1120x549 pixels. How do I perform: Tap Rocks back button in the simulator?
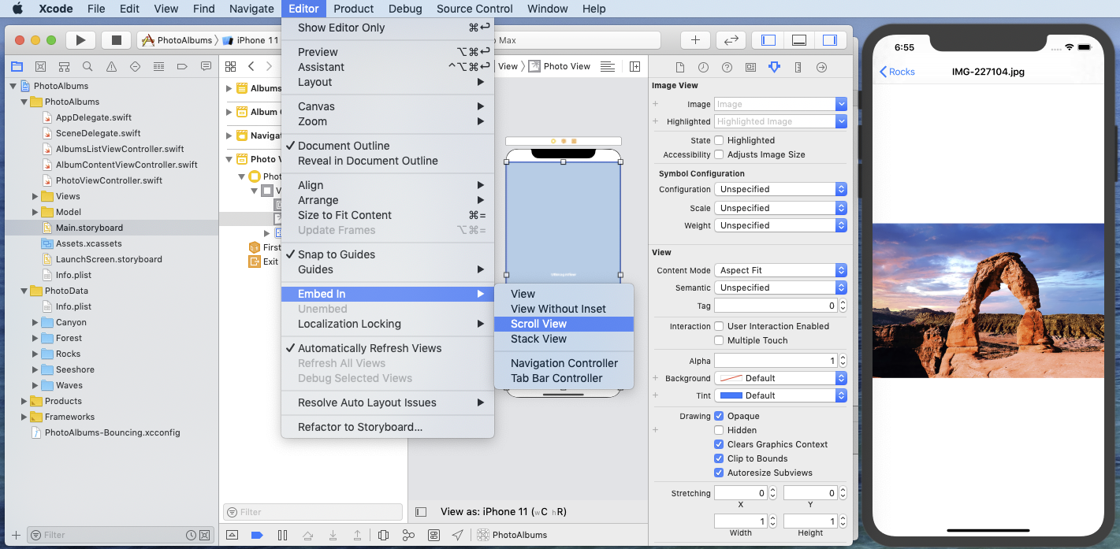coord(897,72)
